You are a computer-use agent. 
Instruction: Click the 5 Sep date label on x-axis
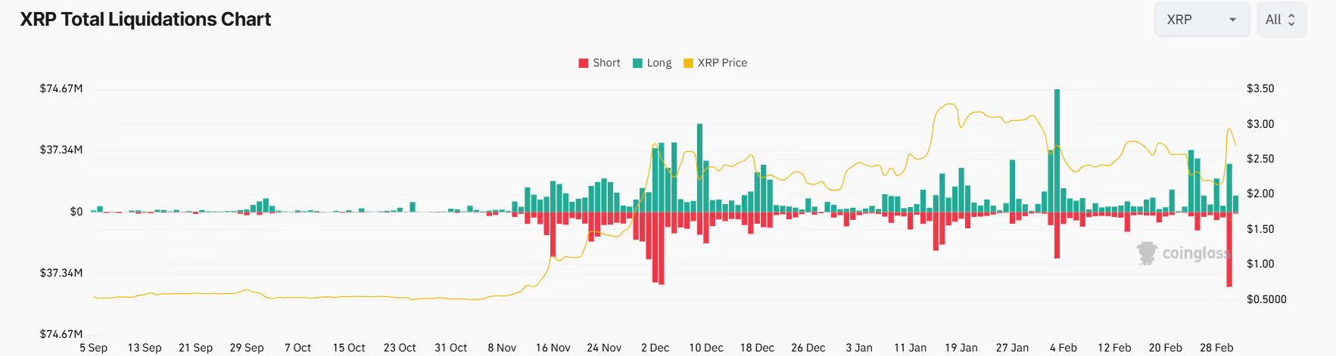point(93,348)
